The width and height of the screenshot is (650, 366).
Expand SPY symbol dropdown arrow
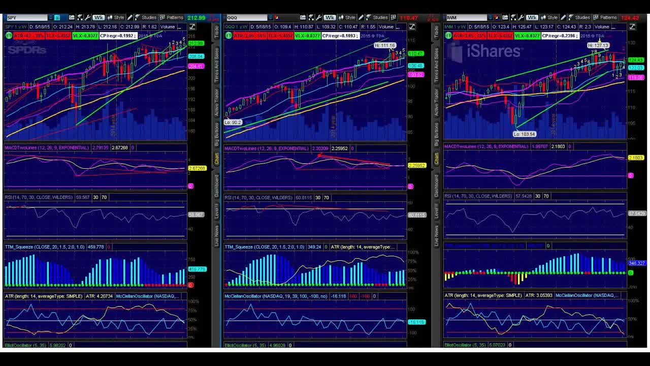[x=50, y=18]
